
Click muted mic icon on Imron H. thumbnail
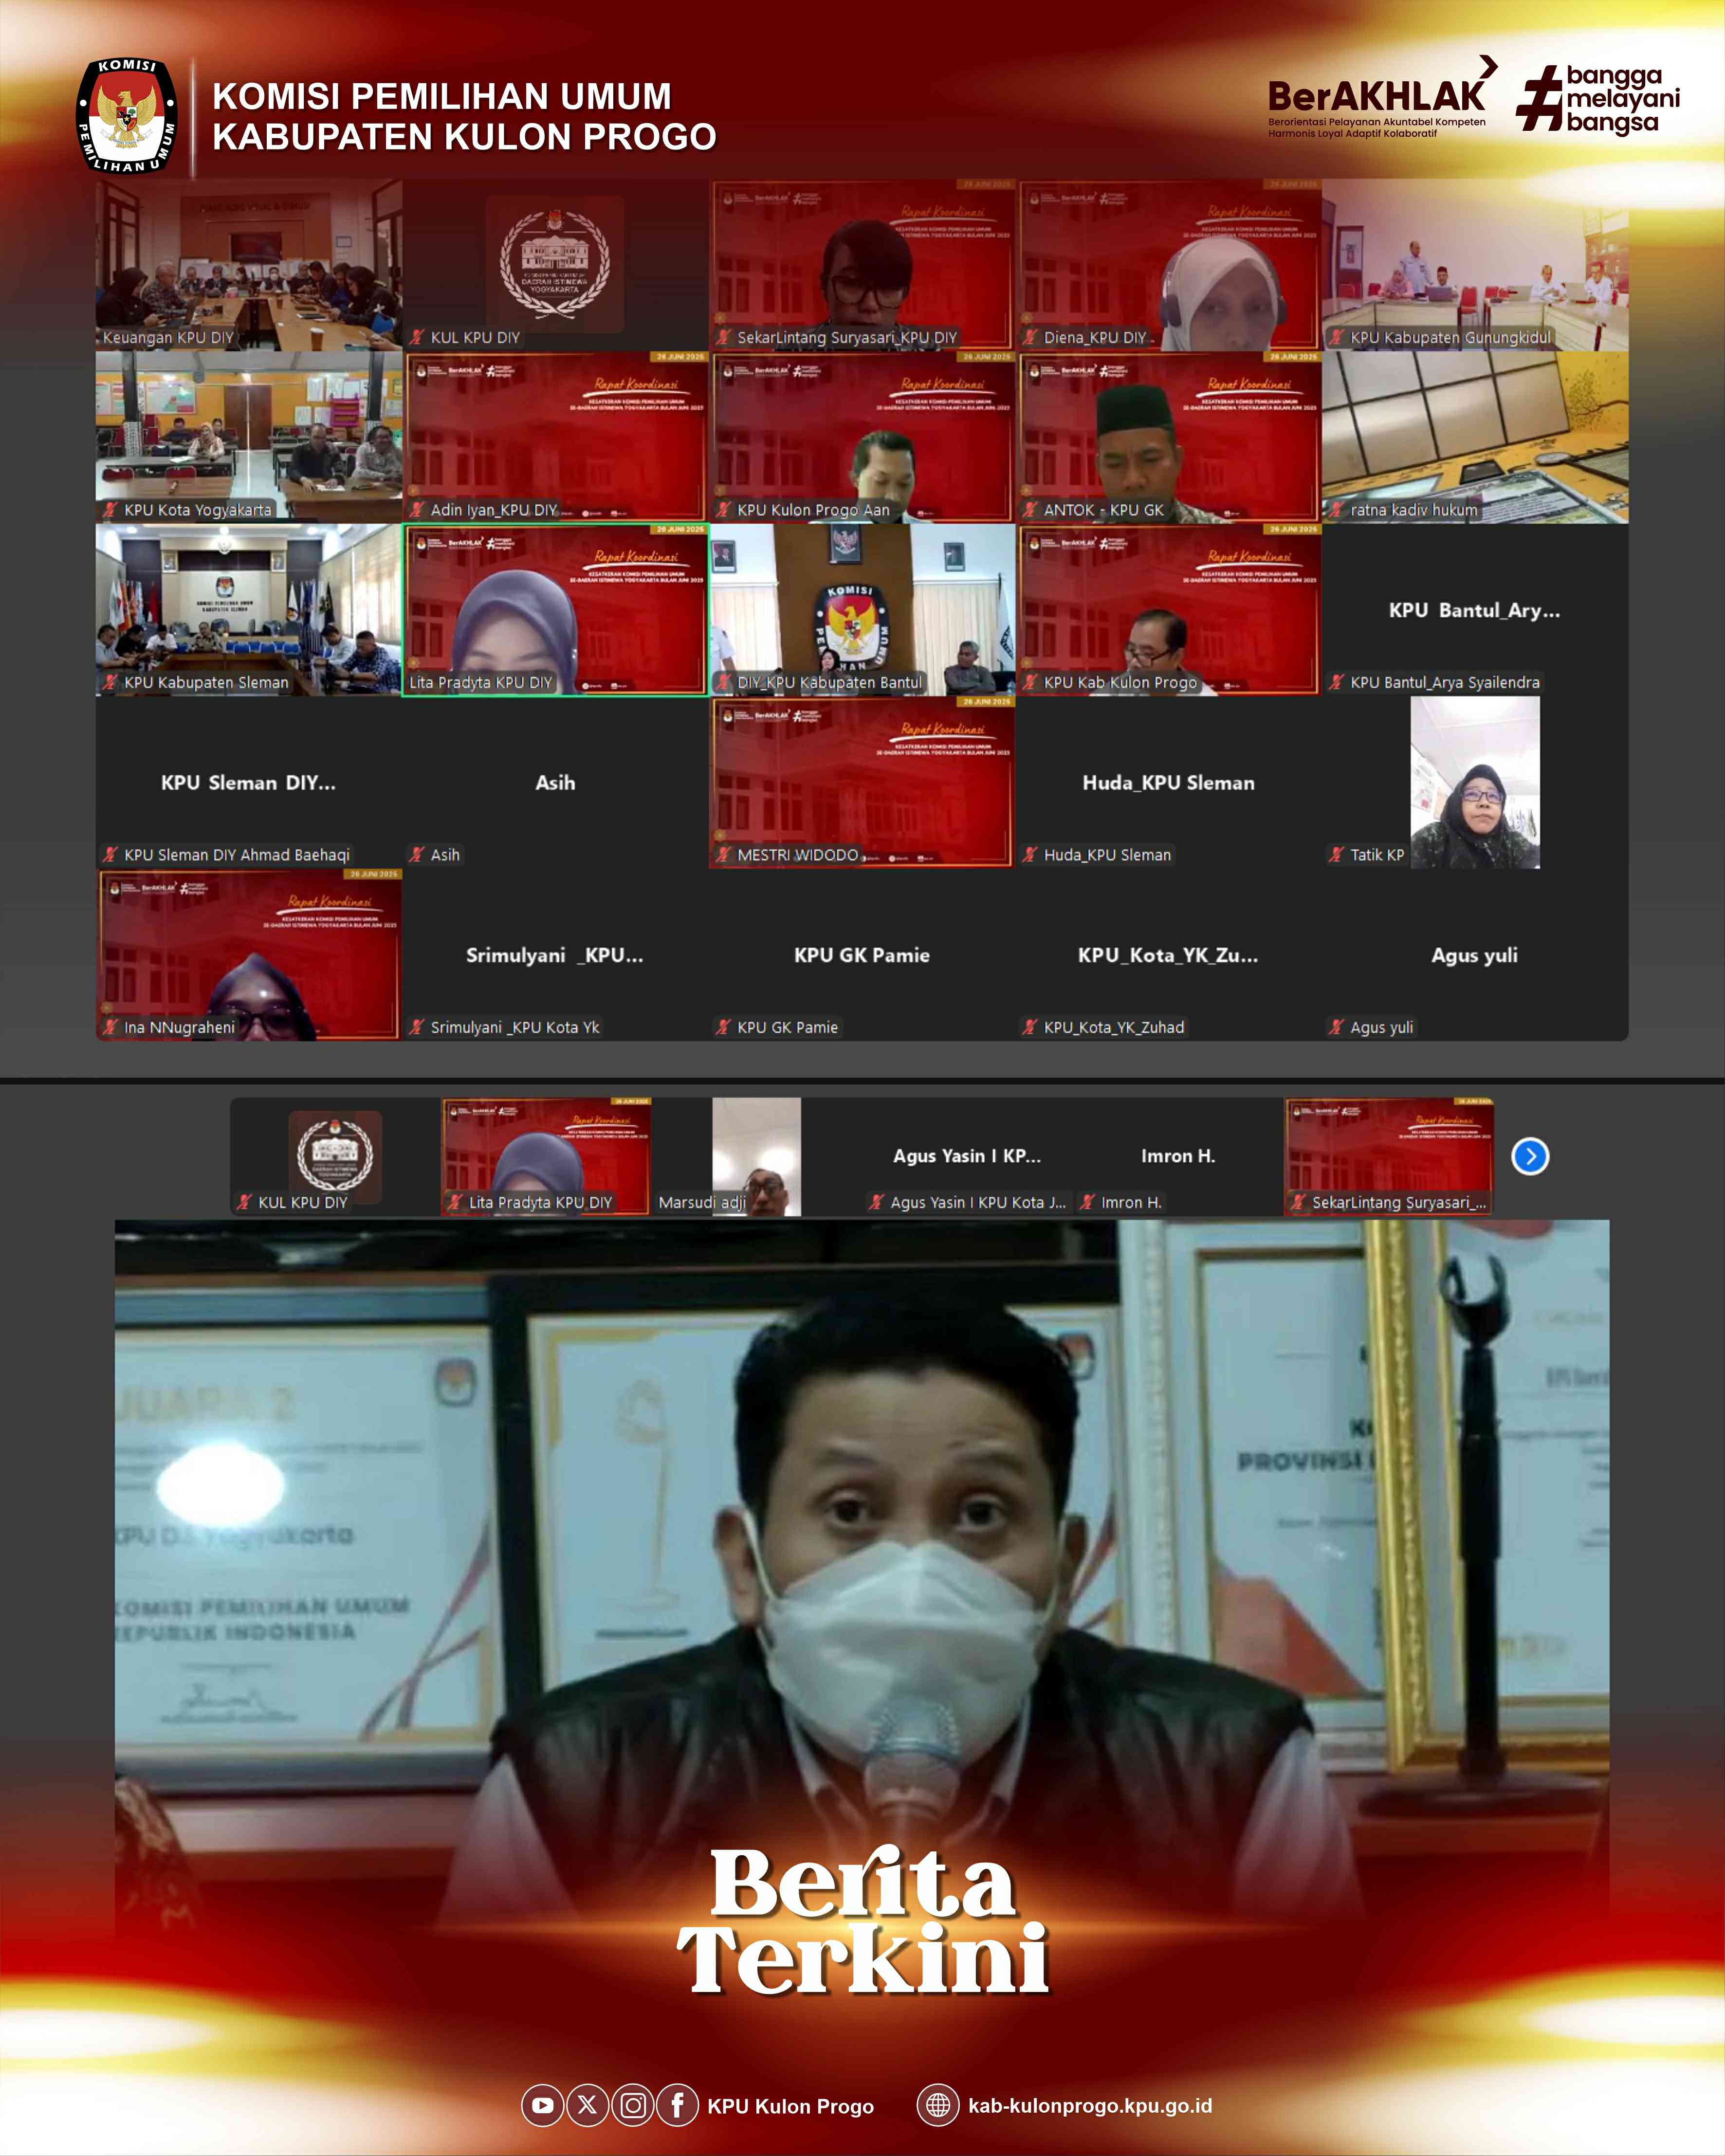point(1087,1203)
